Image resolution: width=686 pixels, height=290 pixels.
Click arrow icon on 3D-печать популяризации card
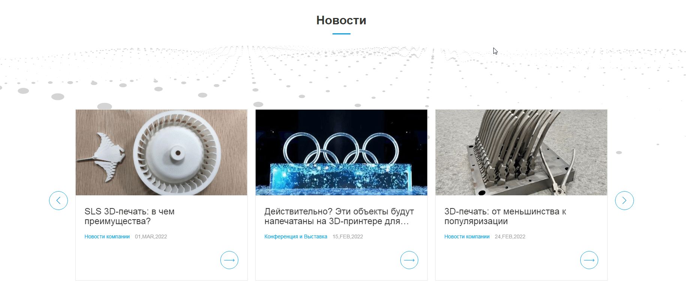pyautogui.click(x=589, y=260)
